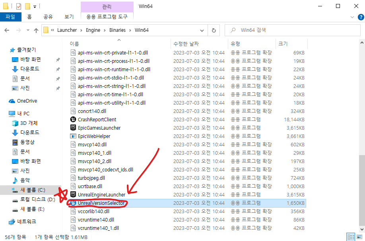Image resolution: width=365 pixels, height=241 pixels.
Task: Go up one folder level
Action: (36, 30)
